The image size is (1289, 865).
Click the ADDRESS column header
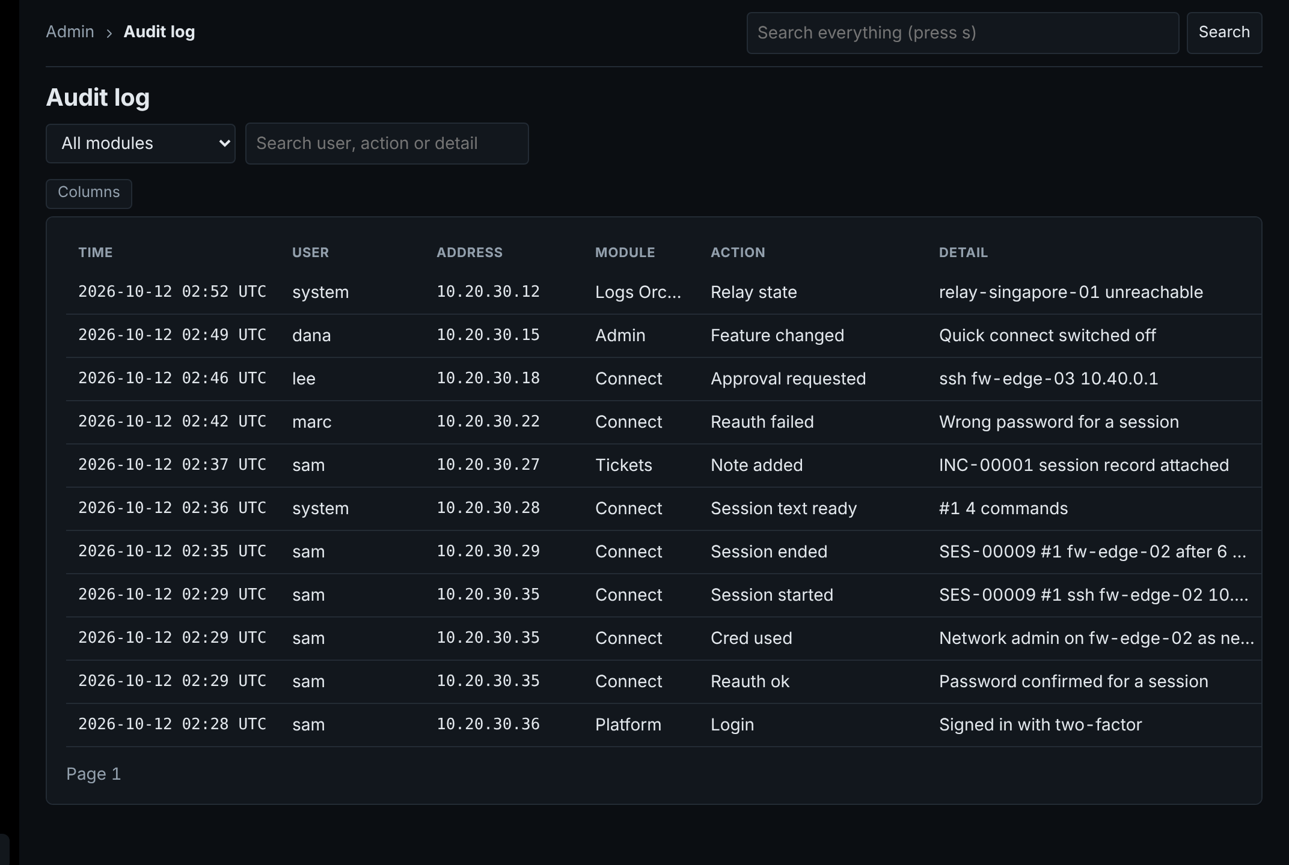pos(470,252)
